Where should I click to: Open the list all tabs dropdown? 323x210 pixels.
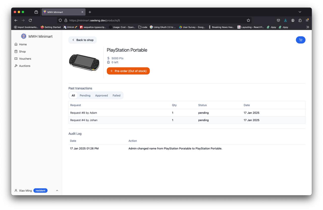300,12
